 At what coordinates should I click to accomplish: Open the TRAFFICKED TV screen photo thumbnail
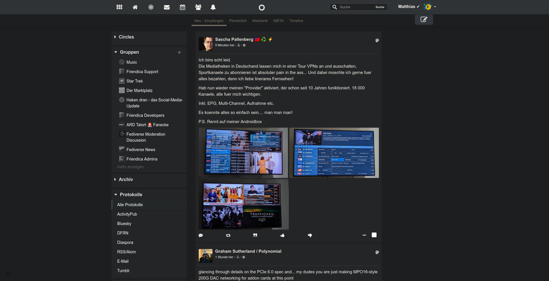point(243,204)
